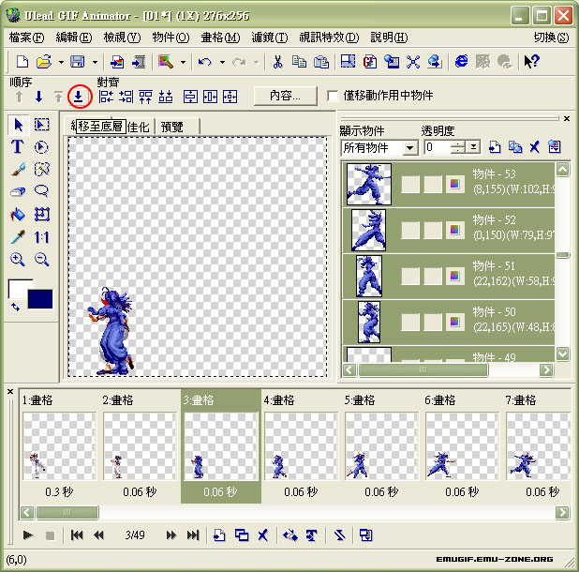Screen dimensions: 579x572
Task: Click the 1:1 actual size tool
Action: 41,237
